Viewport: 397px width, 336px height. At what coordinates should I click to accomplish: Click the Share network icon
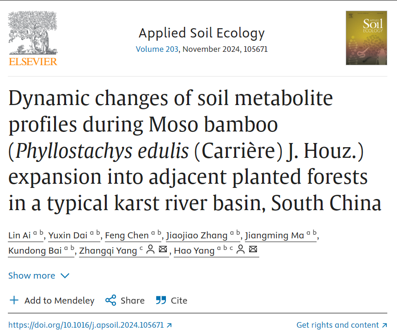tap(110, 300)
